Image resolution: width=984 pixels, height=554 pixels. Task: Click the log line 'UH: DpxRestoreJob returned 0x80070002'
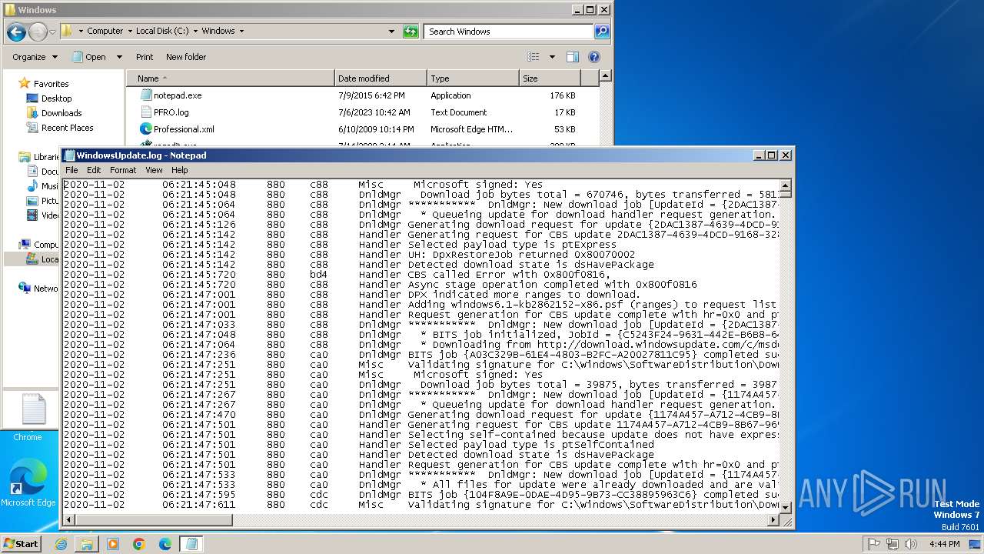tap(521, 254)
